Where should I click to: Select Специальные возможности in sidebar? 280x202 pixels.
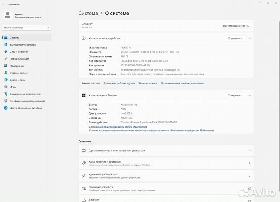tap(25, 94)
